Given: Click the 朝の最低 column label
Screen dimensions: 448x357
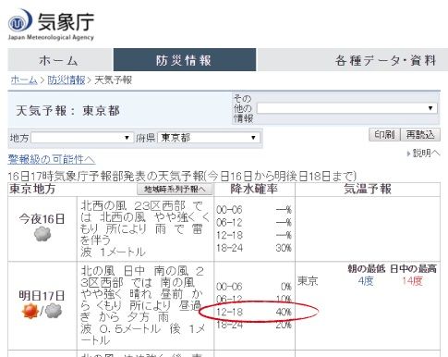Looking at the screenshot, I should point(367,269).
